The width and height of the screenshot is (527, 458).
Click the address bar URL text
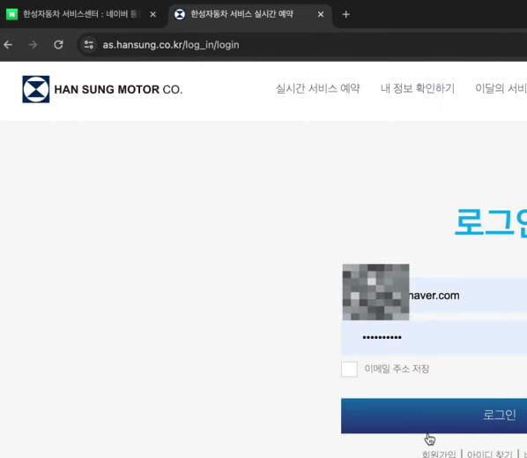171,45
